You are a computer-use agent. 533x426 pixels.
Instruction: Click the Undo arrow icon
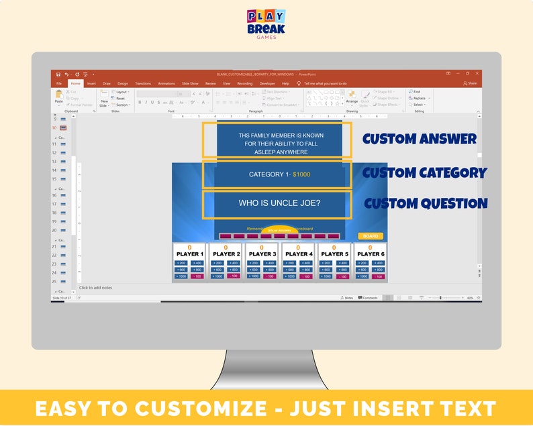[x=66, y=74]
